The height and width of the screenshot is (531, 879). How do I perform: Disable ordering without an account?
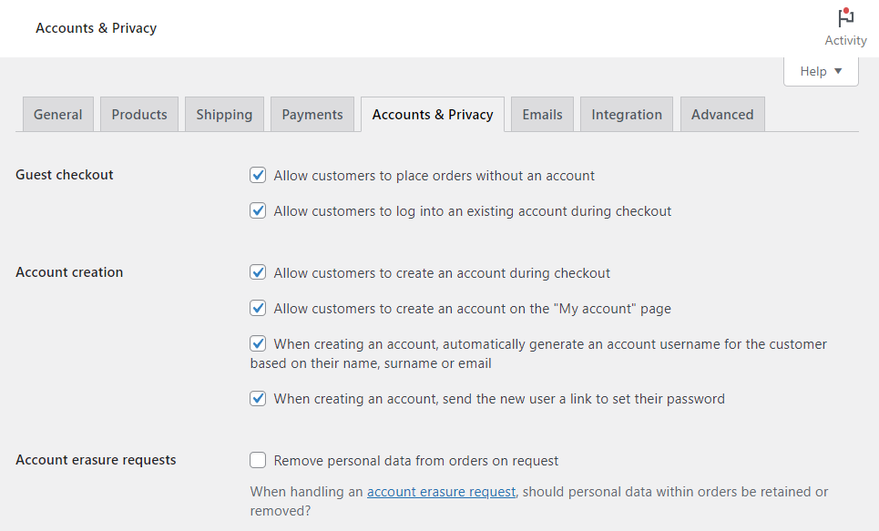(258, 175)
